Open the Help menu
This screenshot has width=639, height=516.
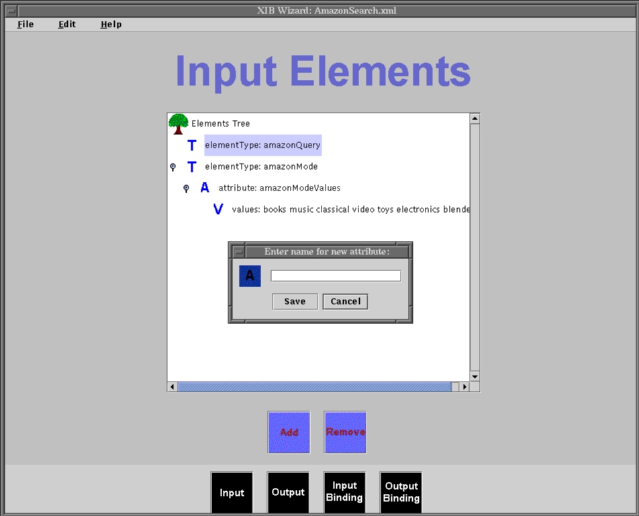[x=111, y=24]
